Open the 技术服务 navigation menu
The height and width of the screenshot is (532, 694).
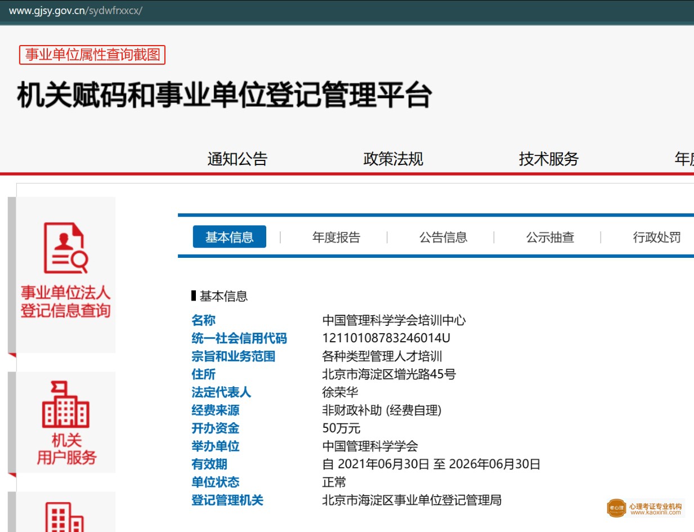(x=549, y=159)
